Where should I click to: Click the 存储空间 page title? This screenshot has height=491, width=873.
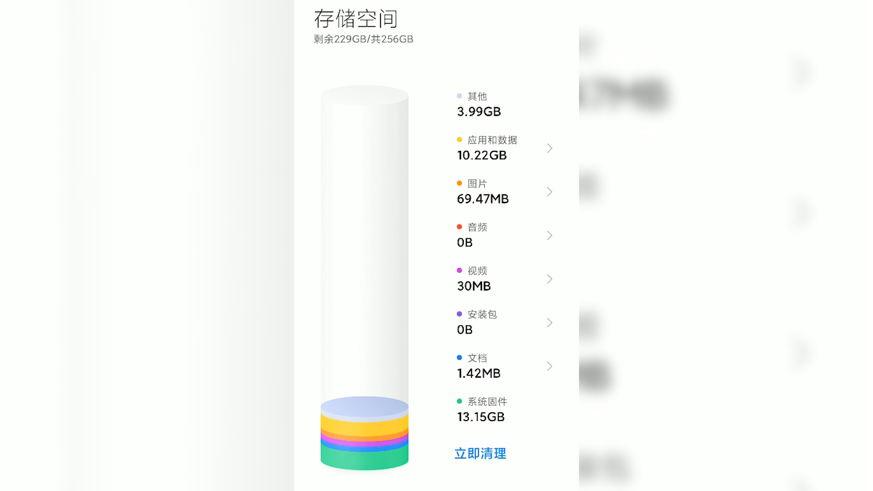[356, 19]
